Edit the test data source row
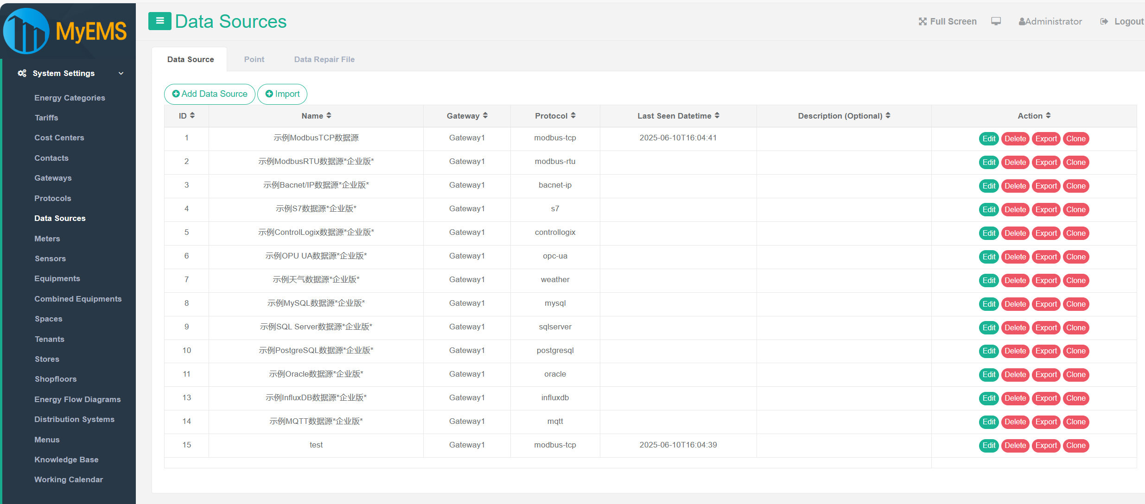Viewport: 1145px width, 504px height. (988, 445)
